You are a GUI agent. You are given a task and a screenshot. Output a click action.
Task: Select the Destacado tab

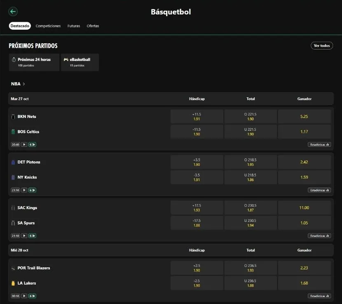coord(20,26)
